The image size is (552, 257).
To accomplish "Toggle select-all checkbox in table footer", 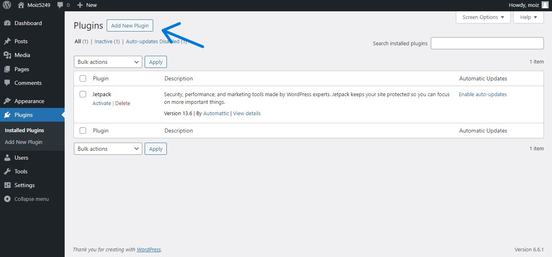I will pyautogui.click(x=83, y=131).
